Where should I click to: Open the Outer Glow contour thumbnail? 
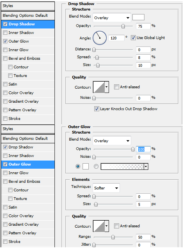[x=99, y=226]
